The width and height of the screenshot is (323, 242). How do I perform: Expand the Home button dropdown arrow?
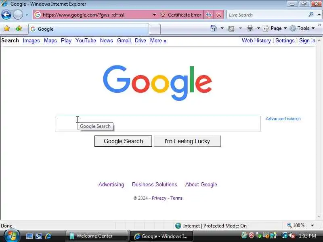tap(222, 28)
